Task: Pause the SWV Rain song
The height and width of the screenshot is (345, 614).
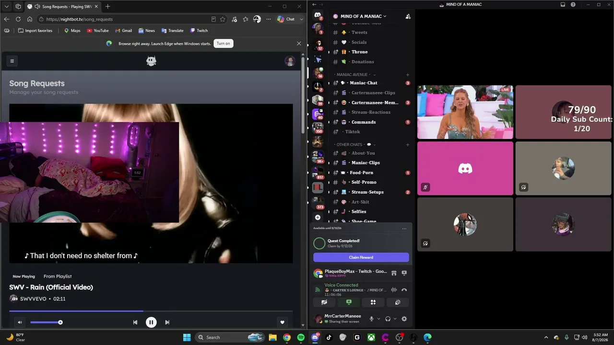Action: [151, 322]
